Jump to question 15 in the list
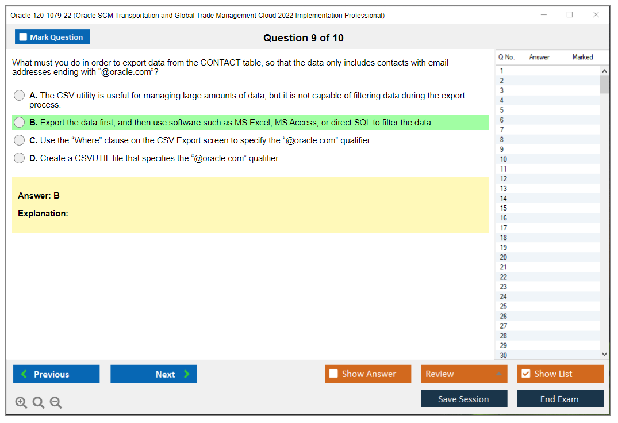The image size is (618, 423). [x=504, y=208]
